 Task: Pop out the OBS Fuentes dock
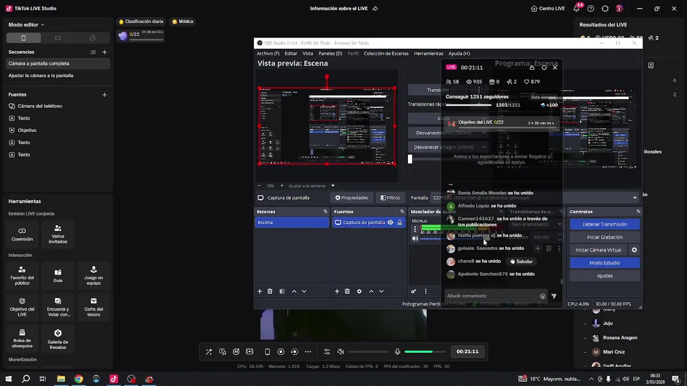pos(402,212)
